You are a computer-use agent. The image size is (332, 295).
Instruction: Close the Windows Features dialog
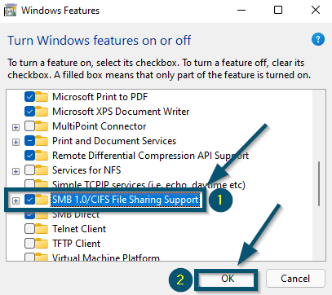click(316, 11)
